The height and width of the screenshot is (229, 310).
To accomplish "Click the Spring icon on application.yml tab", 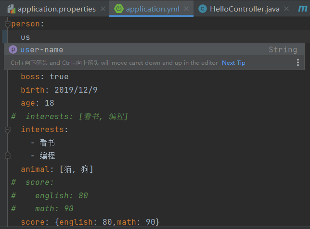I will pos(118,9).
